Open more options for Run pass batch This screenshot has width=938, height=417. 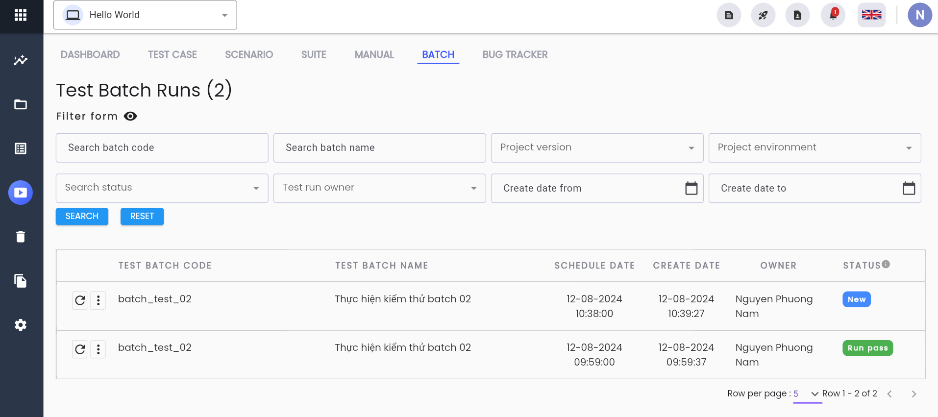pyautogui.click(x=98, y=349)
